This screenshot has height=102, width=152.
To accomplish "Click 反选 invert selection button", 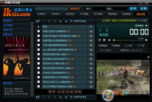I will (69, 92).
